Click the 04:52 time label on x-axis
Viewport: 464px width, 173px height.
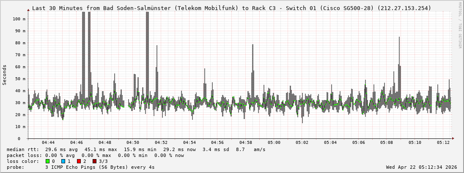pos(161,143)
